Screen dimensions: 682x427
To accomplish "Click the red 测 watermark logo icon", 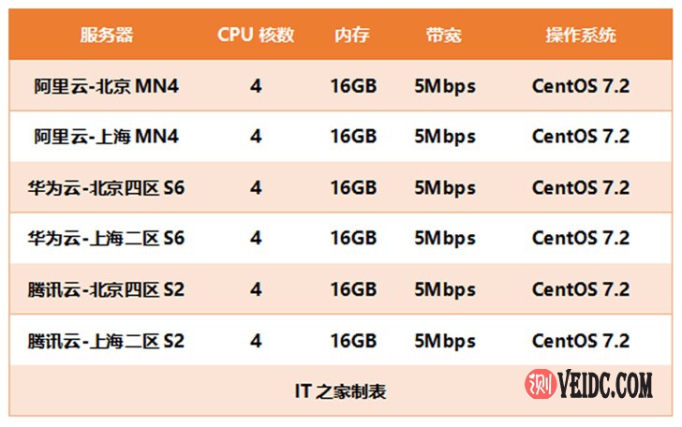I will (x=540, y=384).
